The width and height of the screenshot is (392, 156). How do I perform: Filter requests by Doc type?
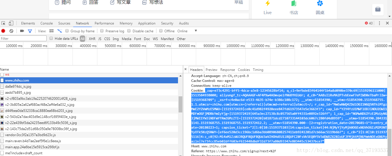point(147,39)
